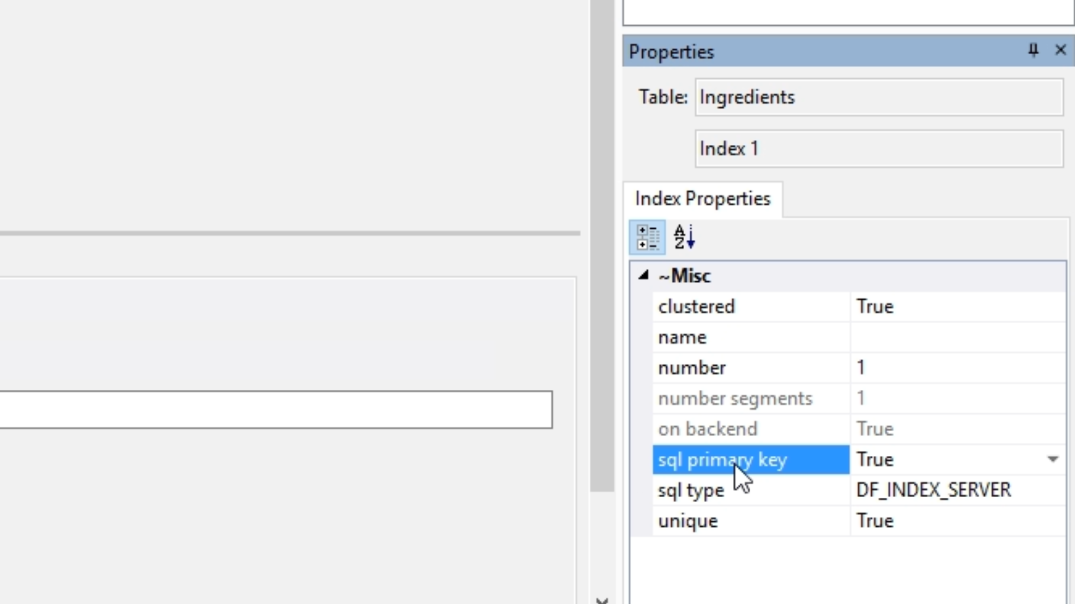Screen dimensions: 1075x604
Task: Open the sql primary key dropdown arrow
Action: point(1053,460)
